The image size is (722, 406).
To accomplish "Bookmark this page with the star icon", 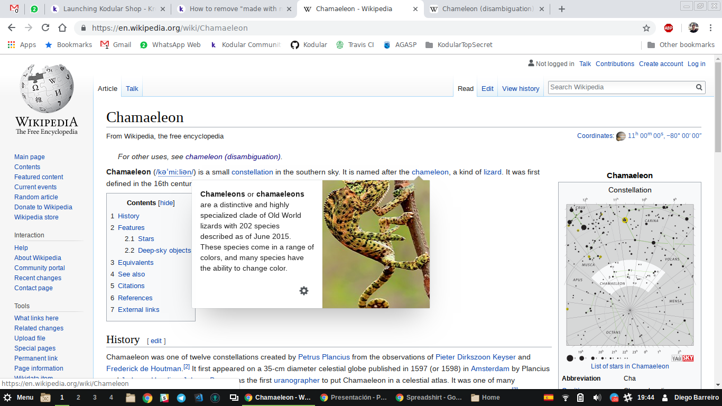I will coord(646,28).
